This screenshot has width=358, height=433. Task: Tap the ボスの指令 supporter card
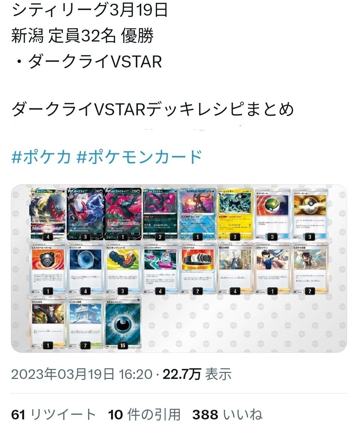[x=48, y=323]
